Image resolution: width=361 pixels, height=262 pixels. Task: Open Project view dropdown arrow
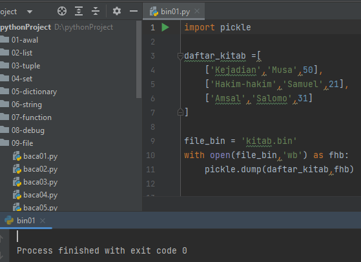30,12
